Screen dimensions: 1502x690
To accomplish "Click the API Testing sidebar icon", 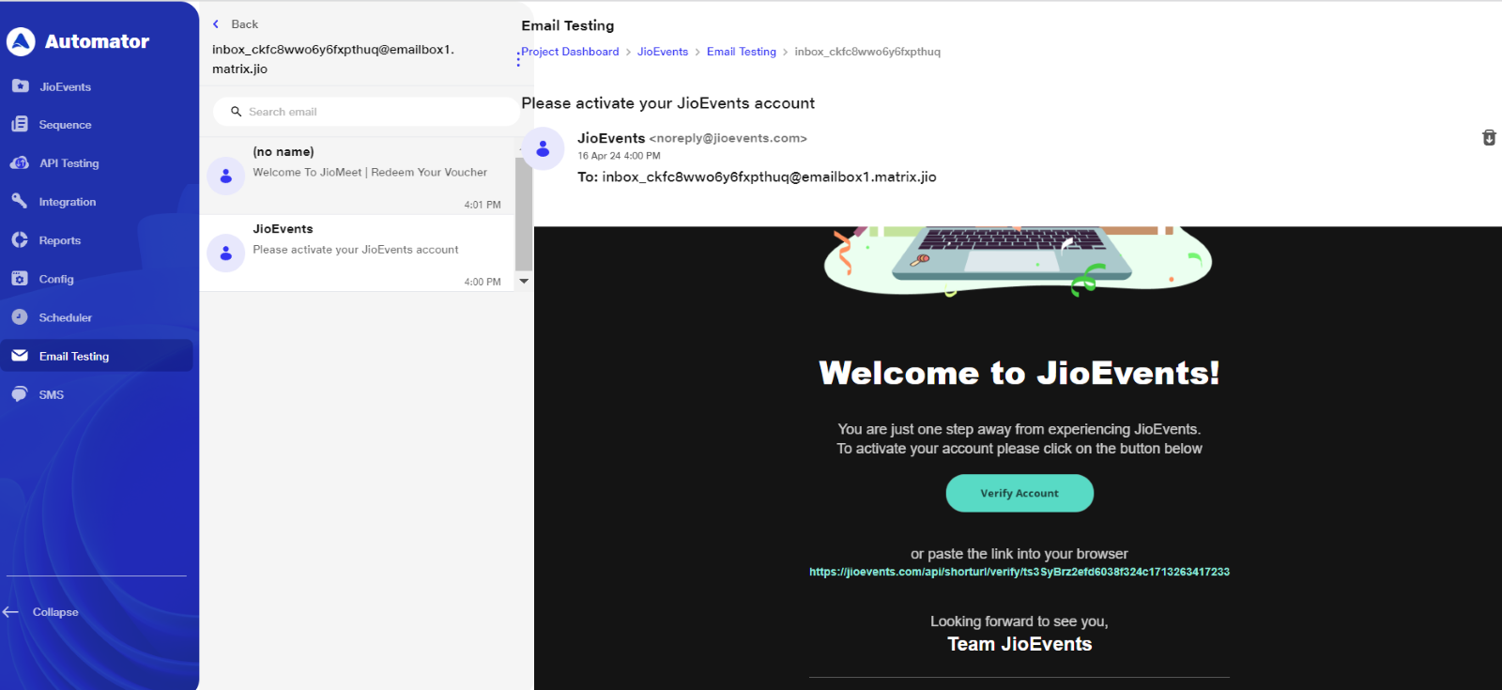I will pyautogui.click(x=20, y=162).
